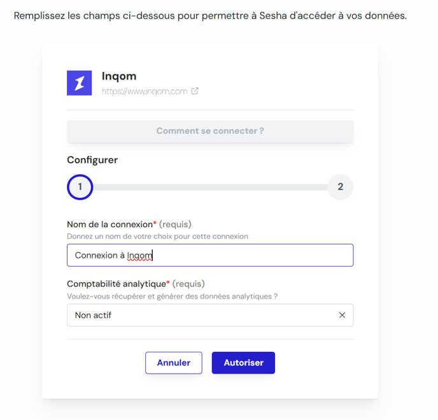
Task: Click the progress bar between steps
Action: coord(210,187)
